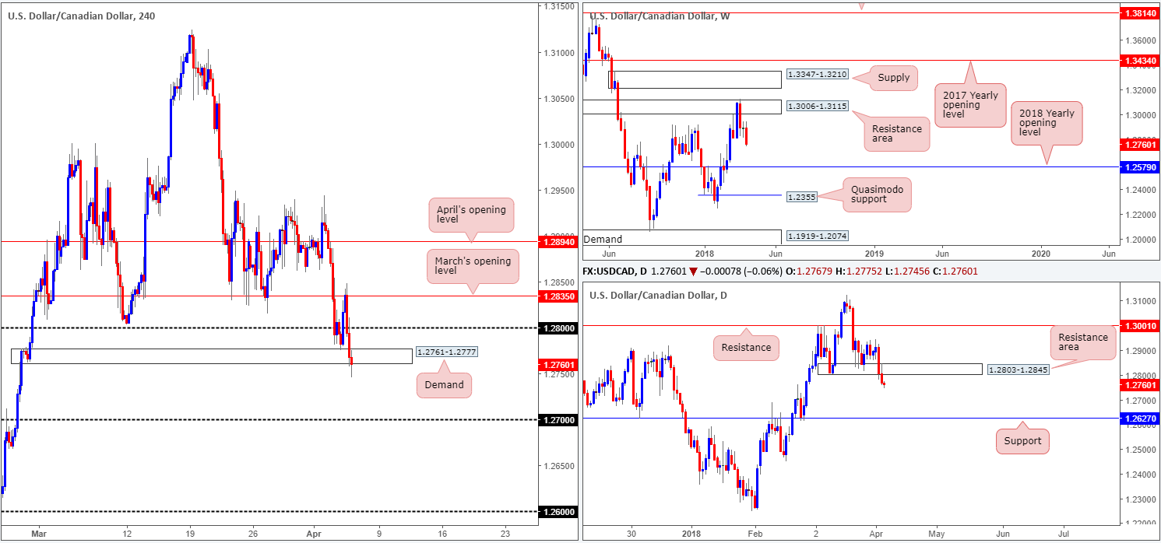This screenshot has width=1161, height=543.
Task: Click the 2017 Yearly opening level callout
Action: pos(969,105)
